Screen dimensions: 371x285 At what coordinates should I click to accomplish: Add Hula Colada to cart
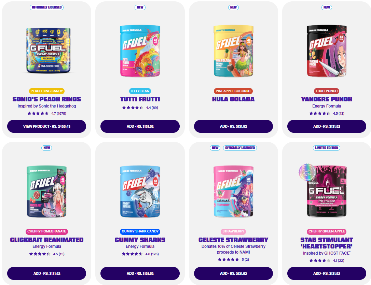pos(233,126)
